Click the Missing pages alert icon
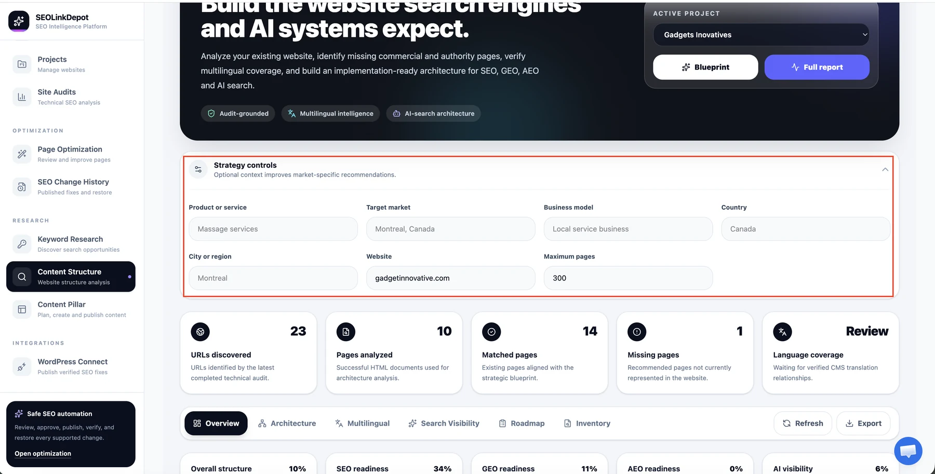 (x=637, y=332)
